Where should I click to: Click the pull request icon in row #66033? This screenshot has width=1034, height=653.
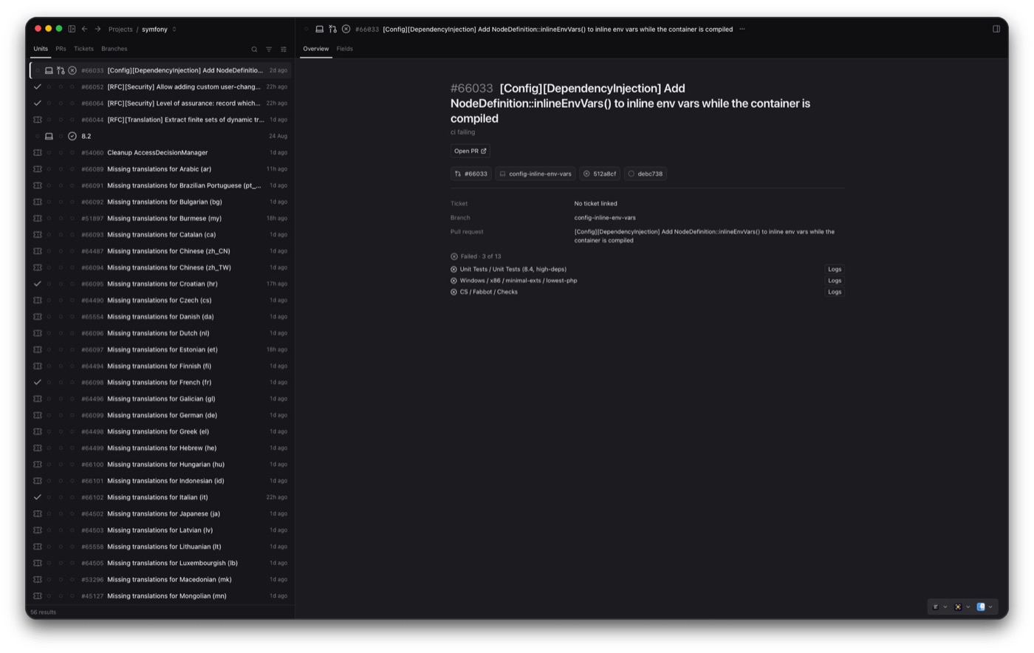tap(61, 71)
